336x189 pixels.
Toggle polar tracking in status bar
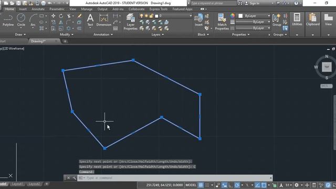[237, 185]
